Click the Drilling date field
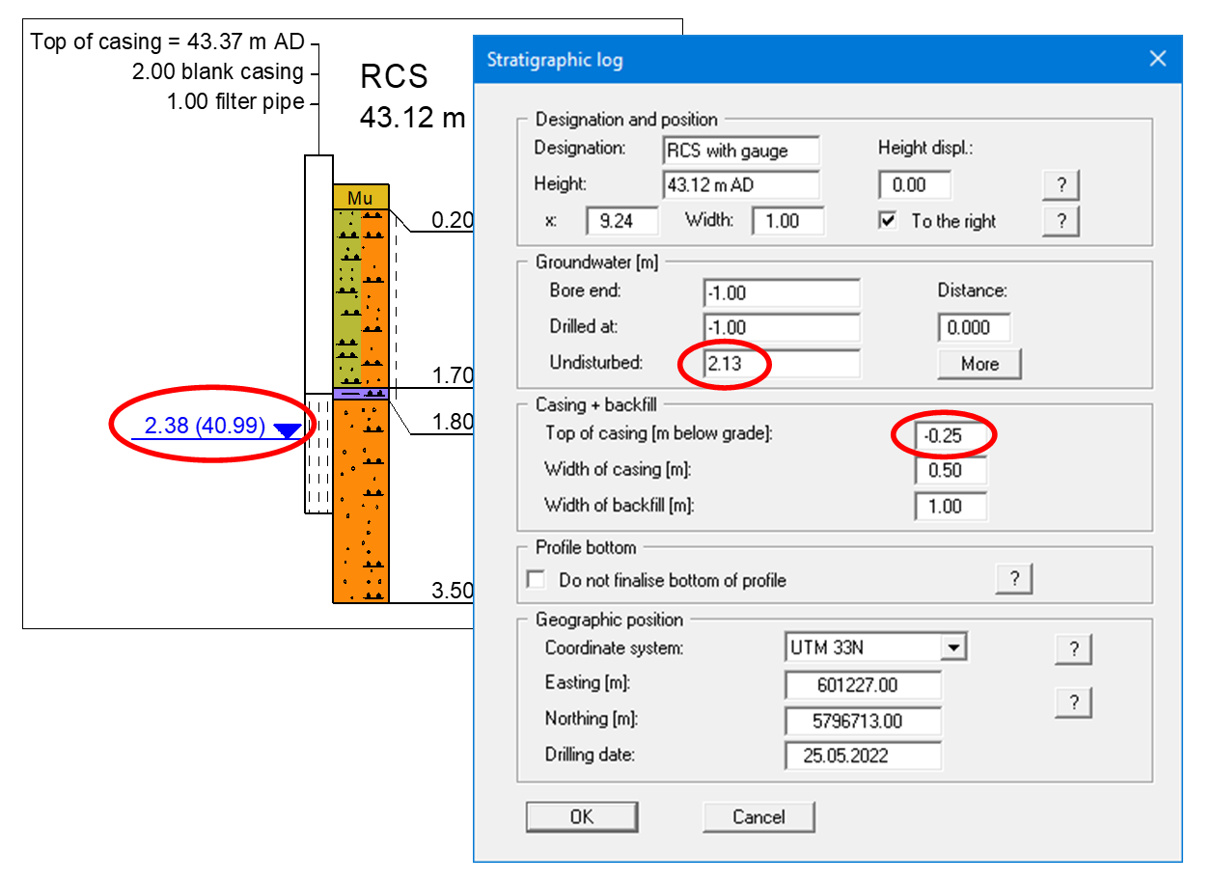 point(863,756)
